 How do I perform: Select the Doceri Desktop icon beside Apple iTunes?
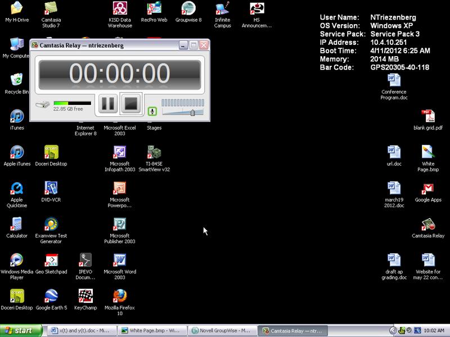pos(51,156)
